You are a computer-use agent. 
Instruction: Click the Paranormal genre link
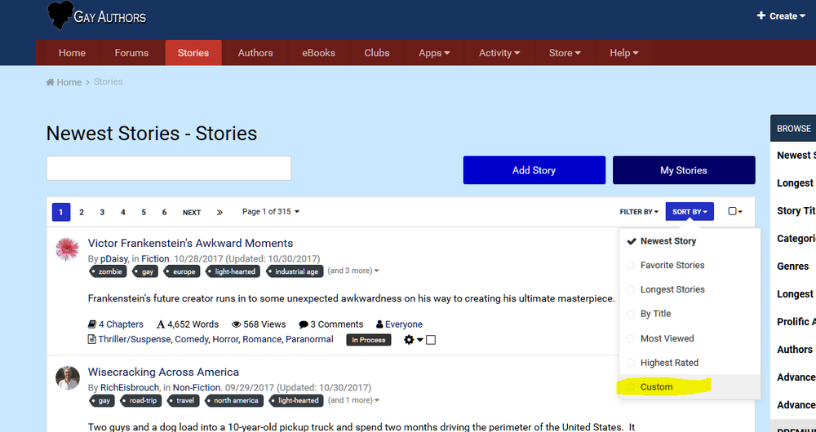coord(309,339)
